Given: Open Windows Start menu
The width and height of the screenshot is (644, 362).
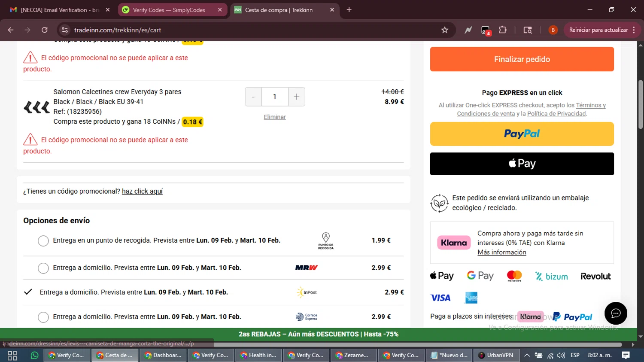Looking at the screenshot, I should 12,356.
